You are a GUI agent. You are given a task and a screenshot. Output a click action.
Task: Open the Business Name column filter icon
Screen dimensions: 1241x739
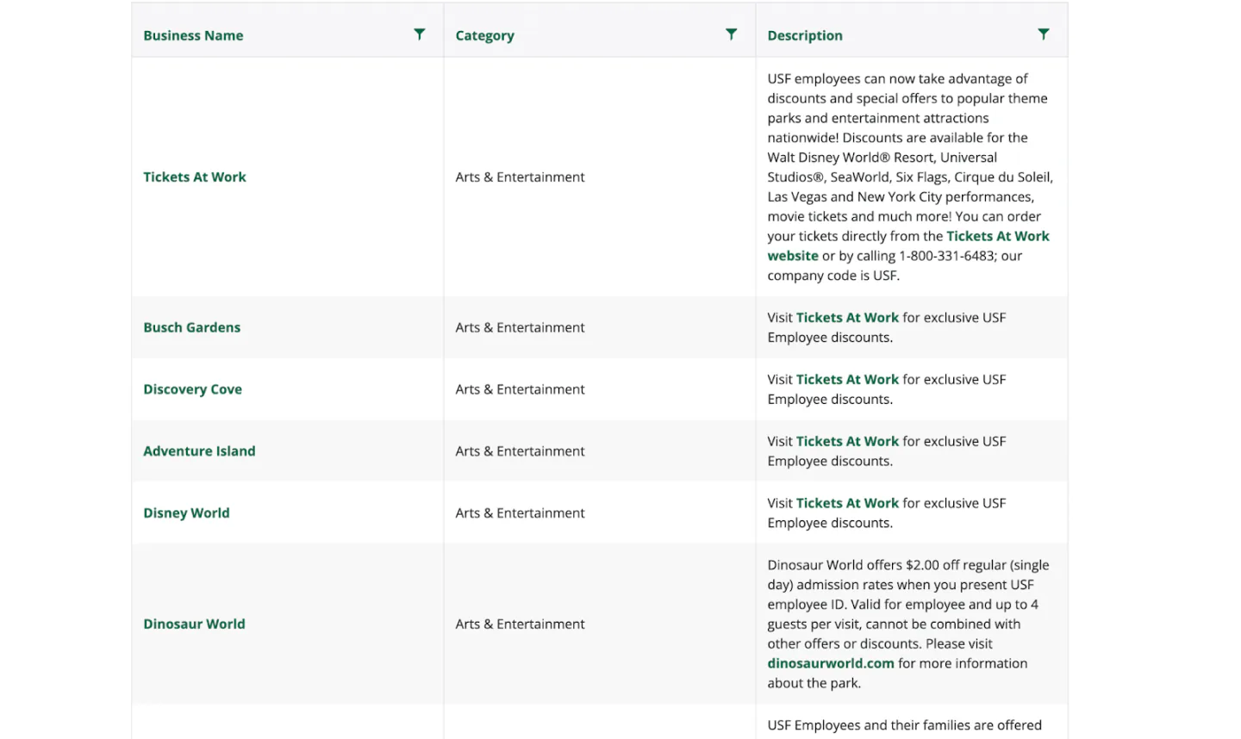click(419, 34)
